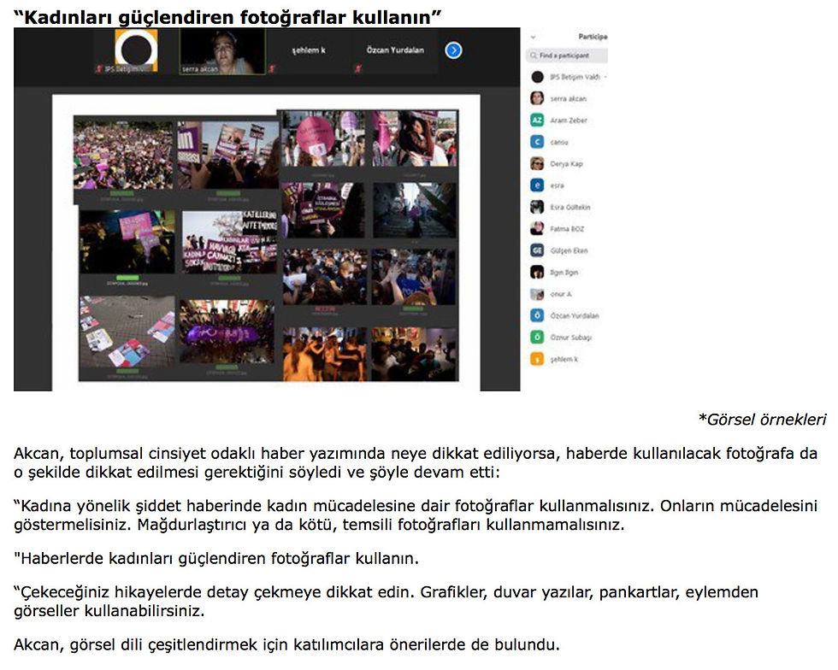The image size is (838, 670).
Task: Select Derya Kap name in participant list
Action: tap(566, 163)
